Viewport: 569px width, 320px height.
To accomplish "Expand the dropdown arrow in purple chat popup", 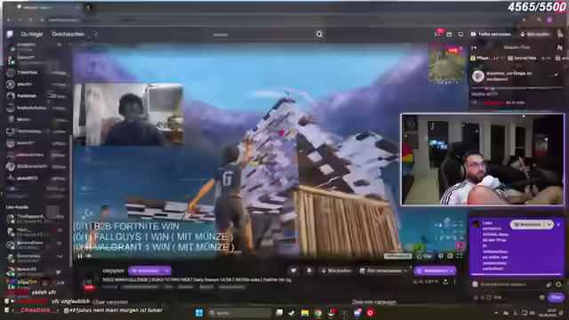I will tap(549, 225).
